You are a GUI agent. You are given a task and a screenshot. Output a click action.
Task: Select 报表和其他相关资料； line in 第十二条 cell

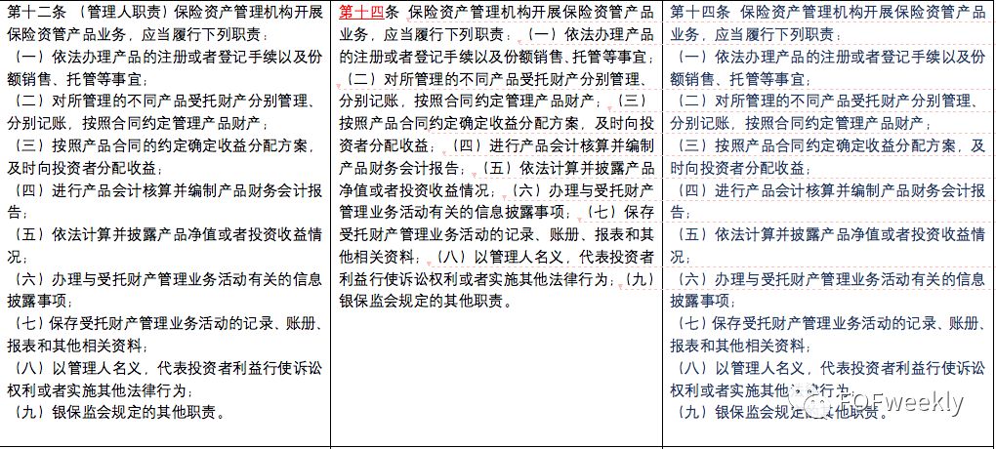pos(77,347)
